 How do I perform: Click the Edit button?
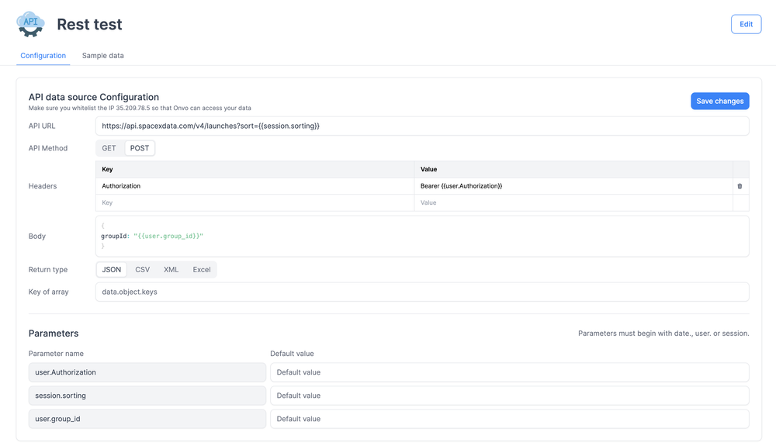click(745, 24)
